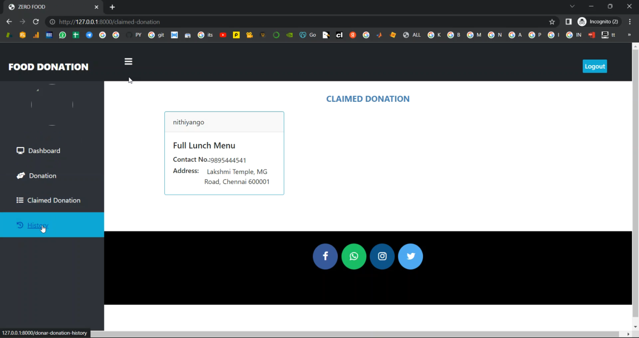The height and width of the screenshot is (338, 639).
Task: Open the Twitter social link
Action: 411,256
